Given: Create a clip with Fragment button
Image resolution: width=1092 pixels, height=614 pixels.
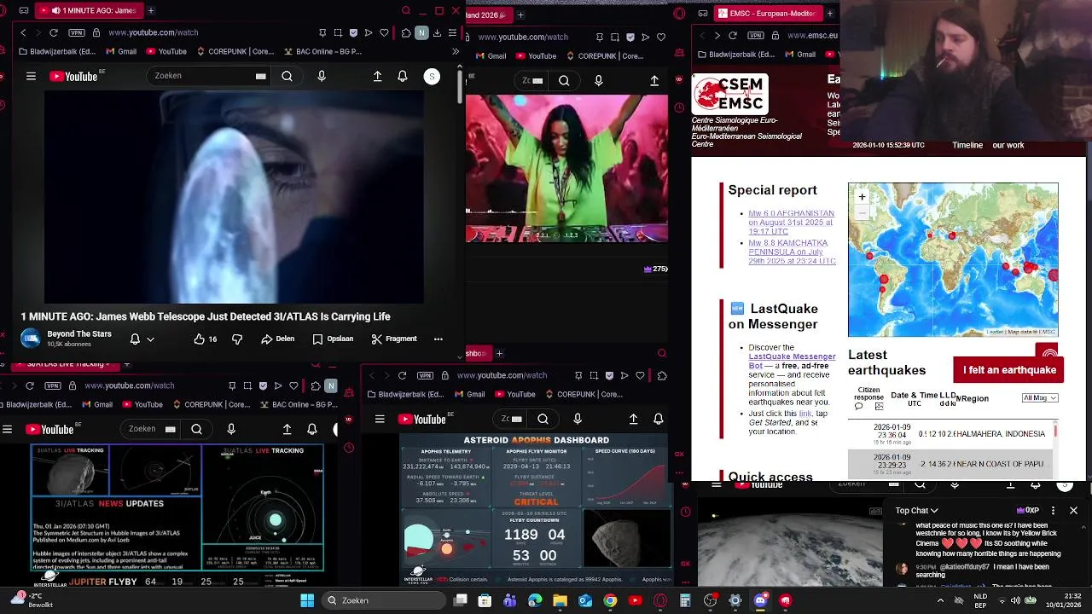Looking at the screenshot, I should (x=394, y=339).
